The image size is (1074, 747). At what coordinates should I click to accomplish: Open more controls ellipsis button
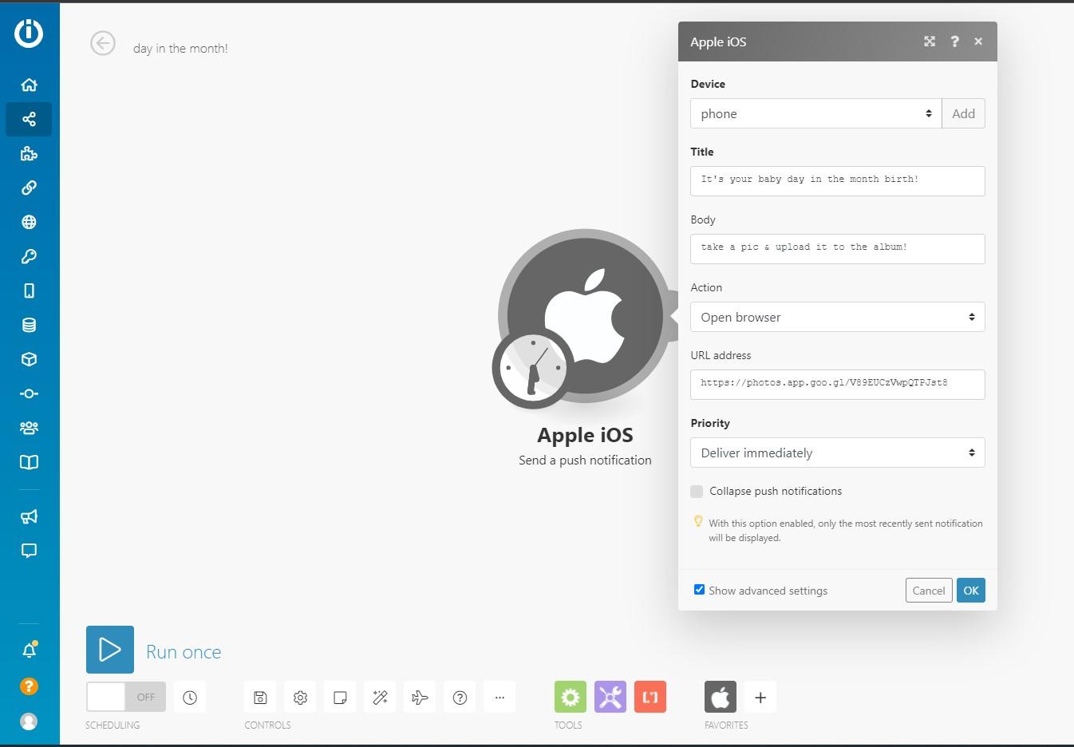[499, 698]
